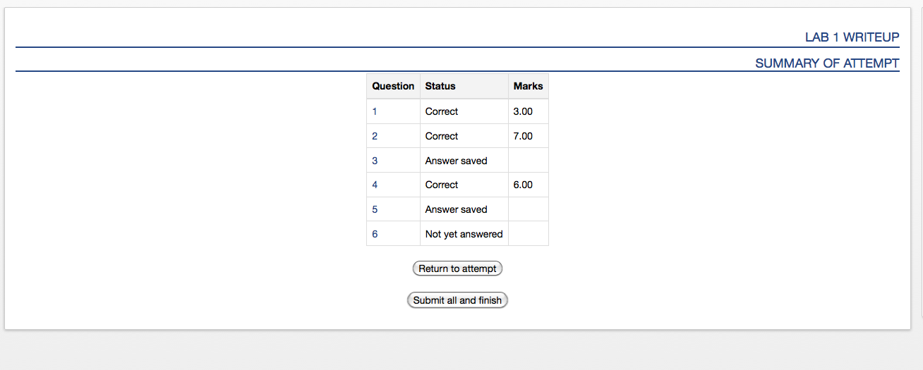The image size is (923, 370).
Task: Open question 3 from the summary table
Action: 375,161
